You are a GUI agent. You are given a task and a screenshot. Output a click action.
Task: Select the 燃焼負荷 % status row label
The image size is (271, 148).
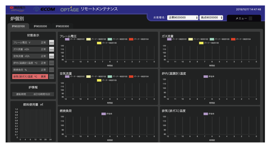[20, 70]
